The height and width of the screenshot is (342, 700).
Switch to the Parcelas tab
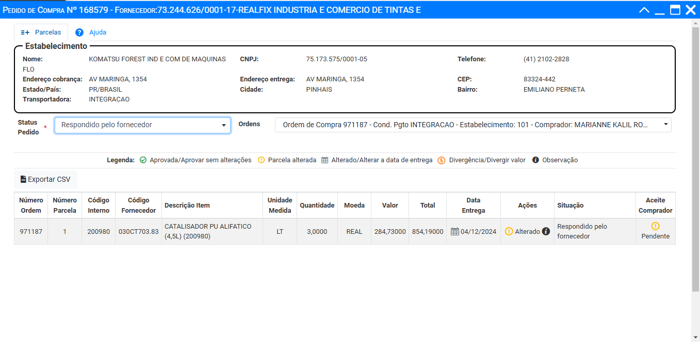click(x=41, y=32)
